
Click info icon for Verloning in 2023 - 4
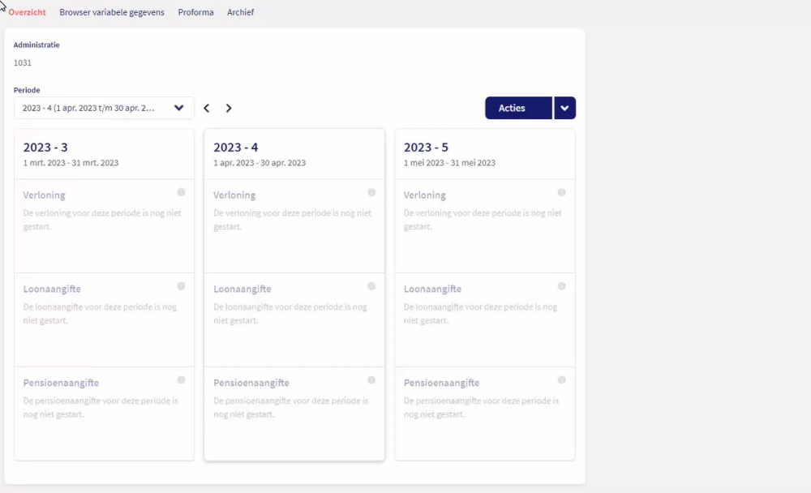371,192
